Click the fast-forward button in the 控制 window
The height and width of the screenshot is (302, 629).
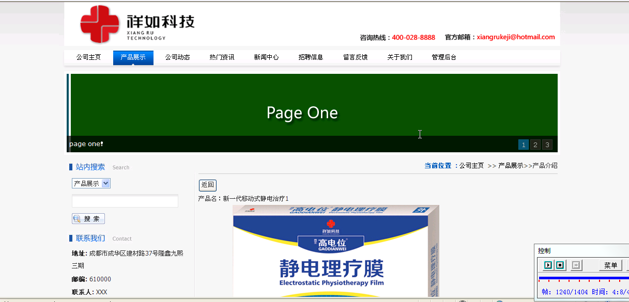(576, 265)
